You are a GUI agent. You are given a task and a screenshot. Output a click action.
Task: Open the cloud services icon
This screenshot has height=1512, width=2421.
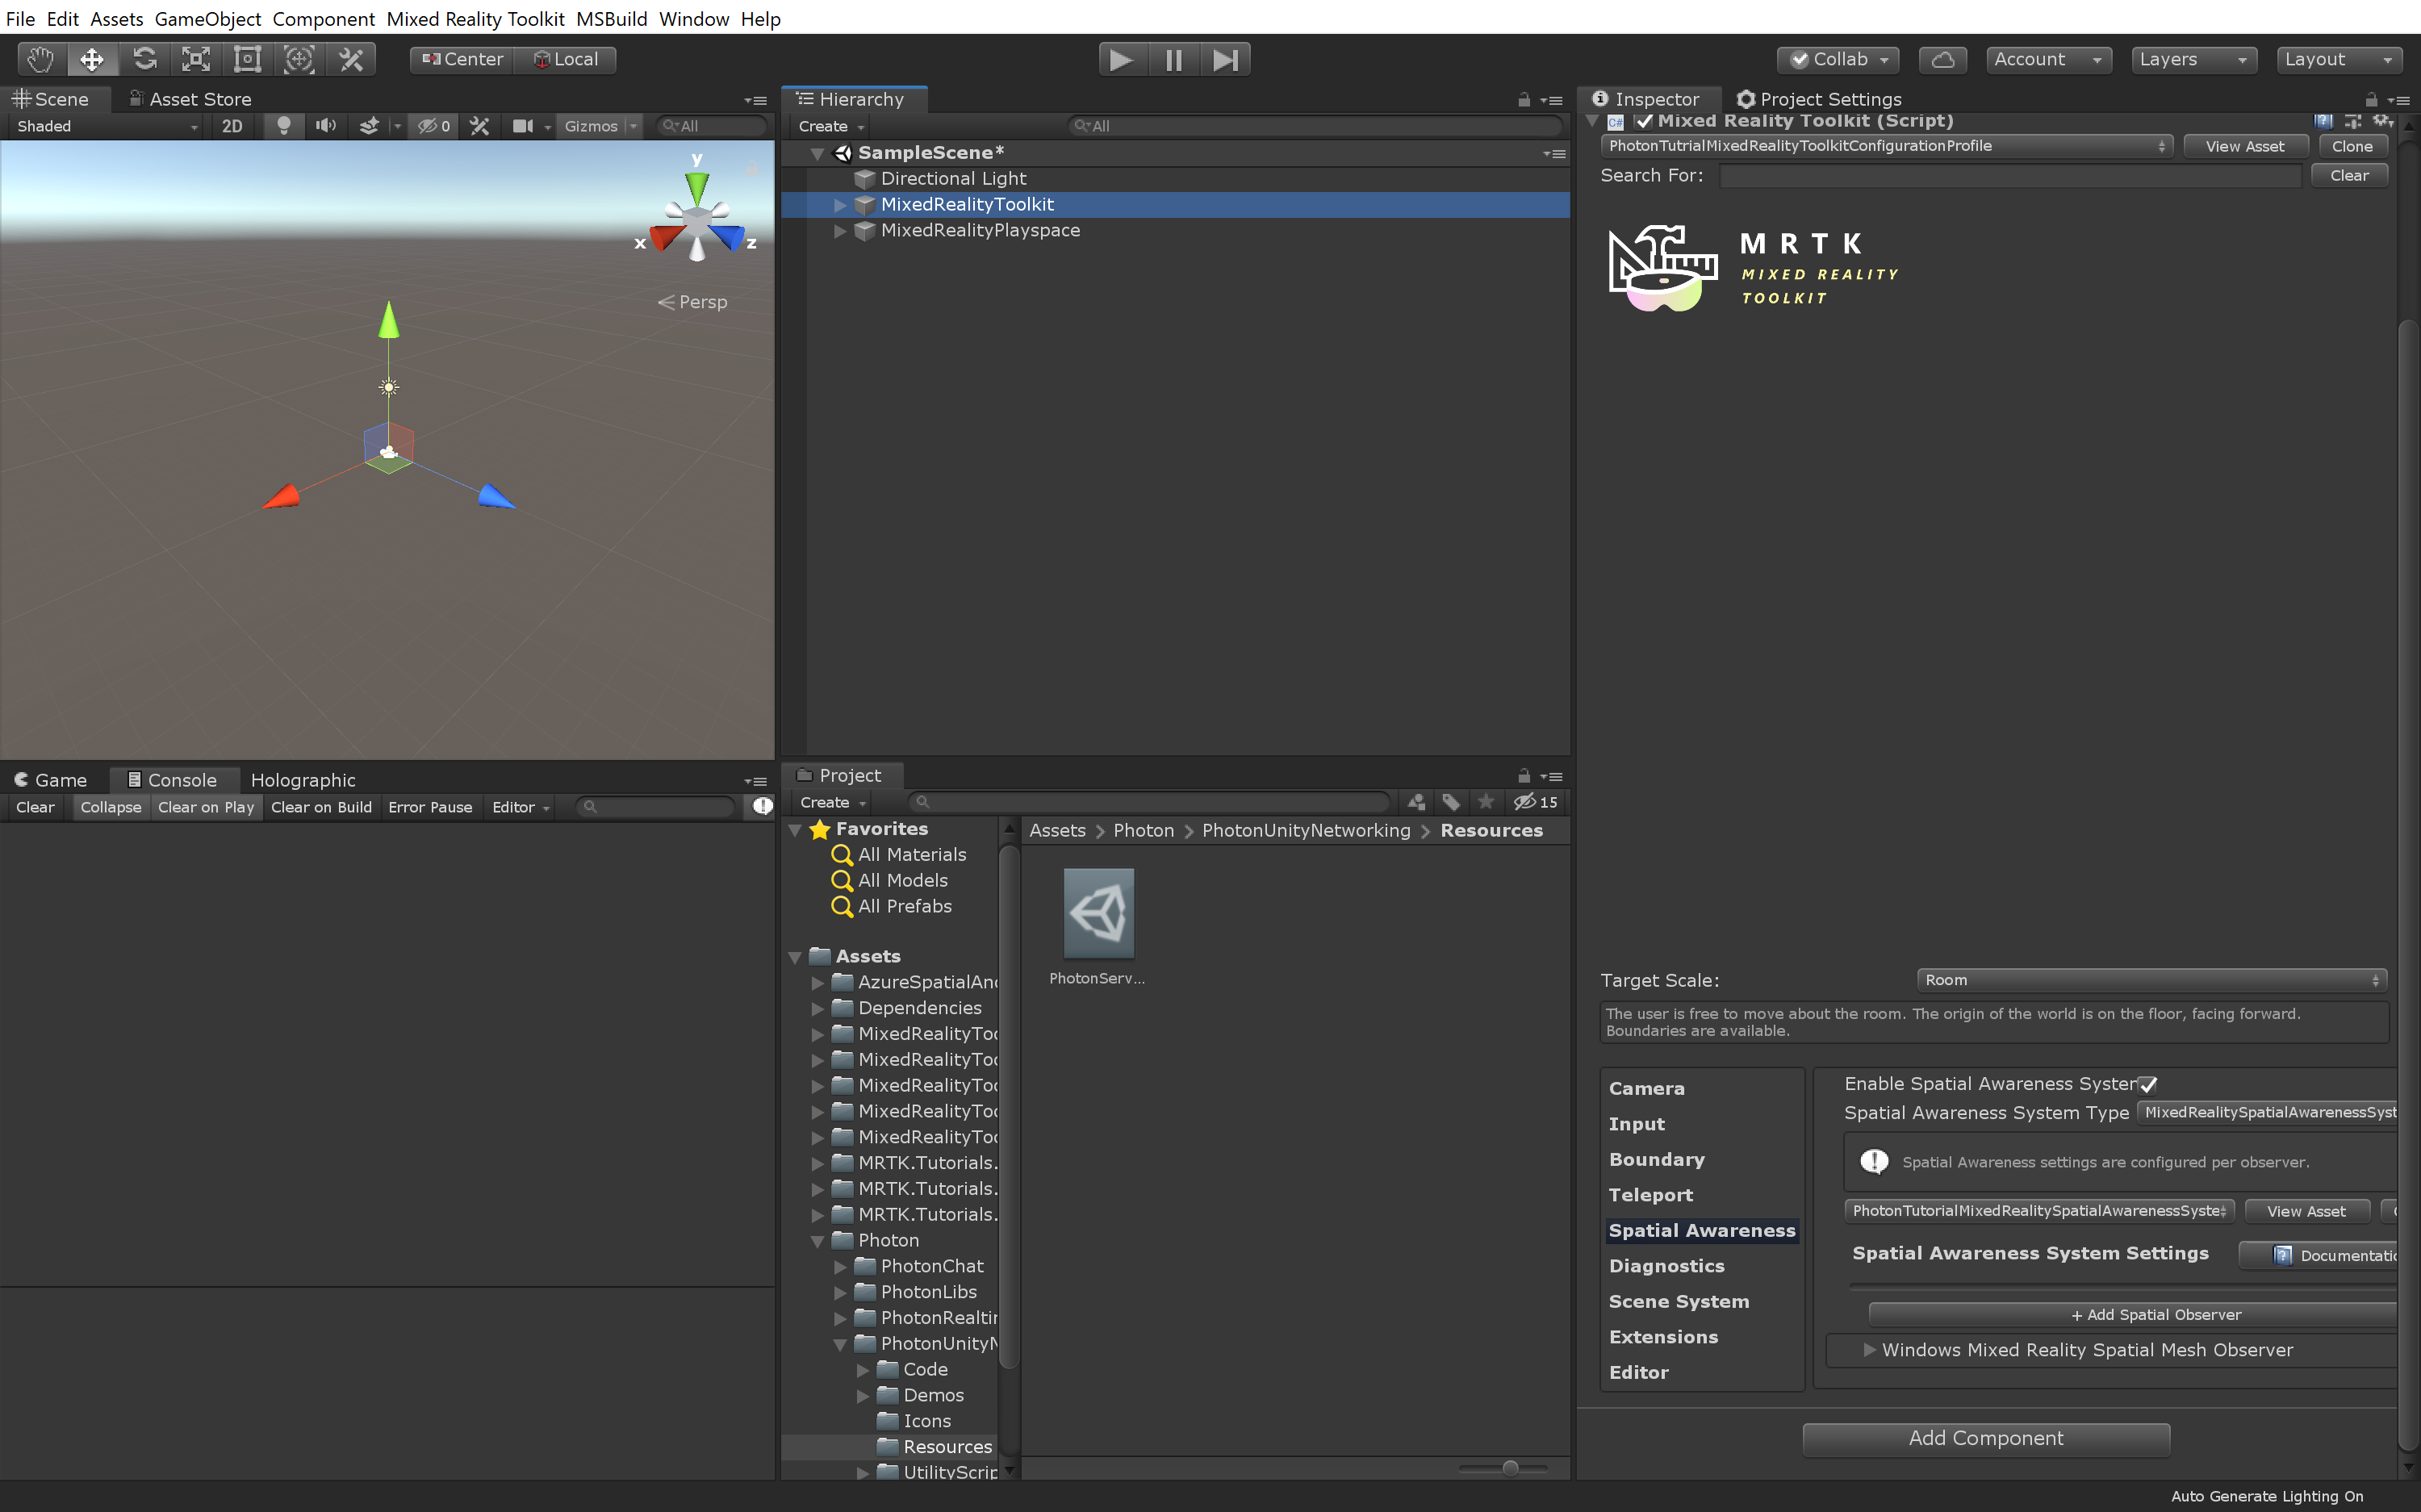tap(1942, 60)
